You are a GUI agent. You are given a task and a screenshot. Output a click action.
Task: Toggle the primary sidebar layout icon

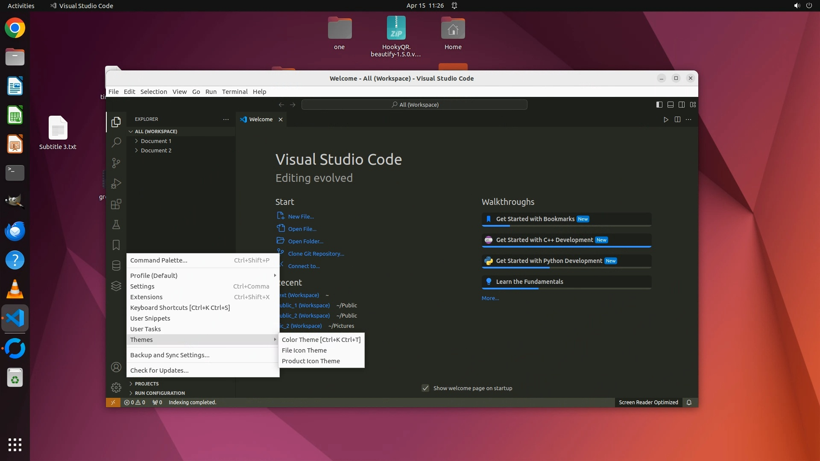[659, 105]
